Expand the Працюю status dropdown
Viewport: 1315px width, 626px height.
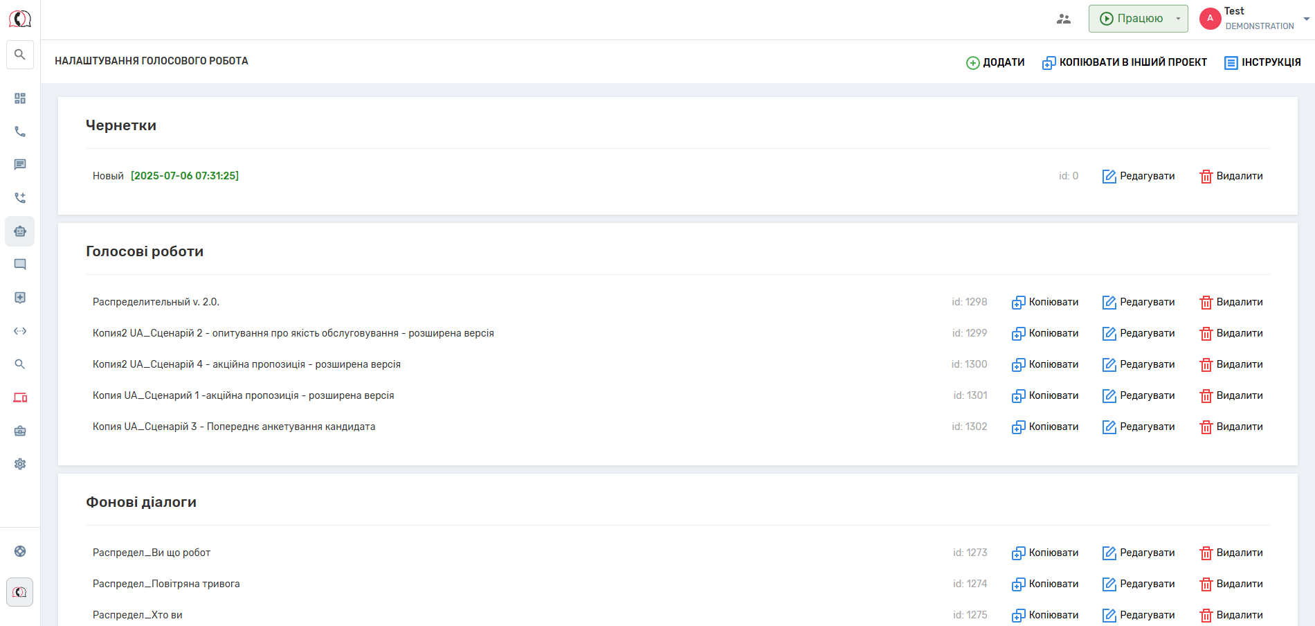(x=1178, y=19)
